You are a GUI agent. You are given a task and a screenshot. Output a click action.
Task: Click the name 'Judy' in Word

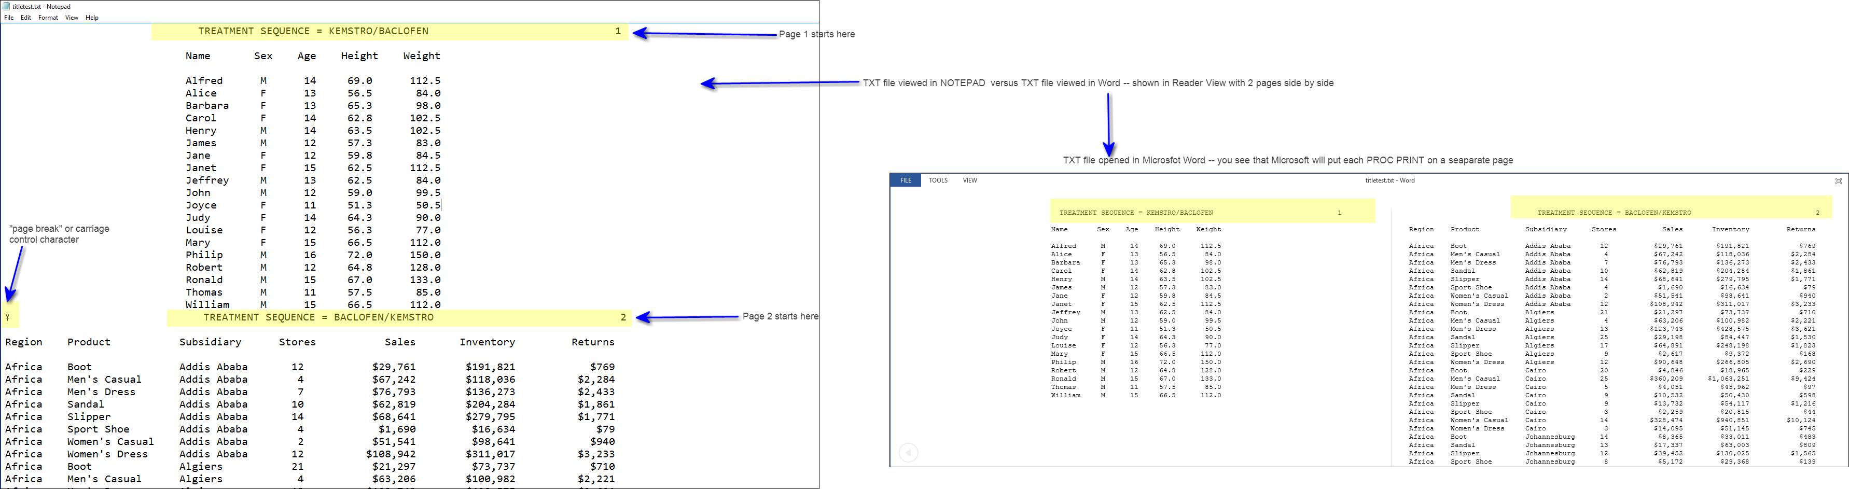1060,337
